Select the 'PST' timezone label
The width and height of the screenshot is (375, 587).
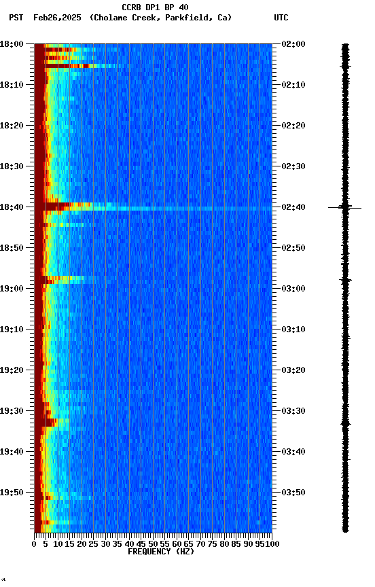(x=16, y=18)
